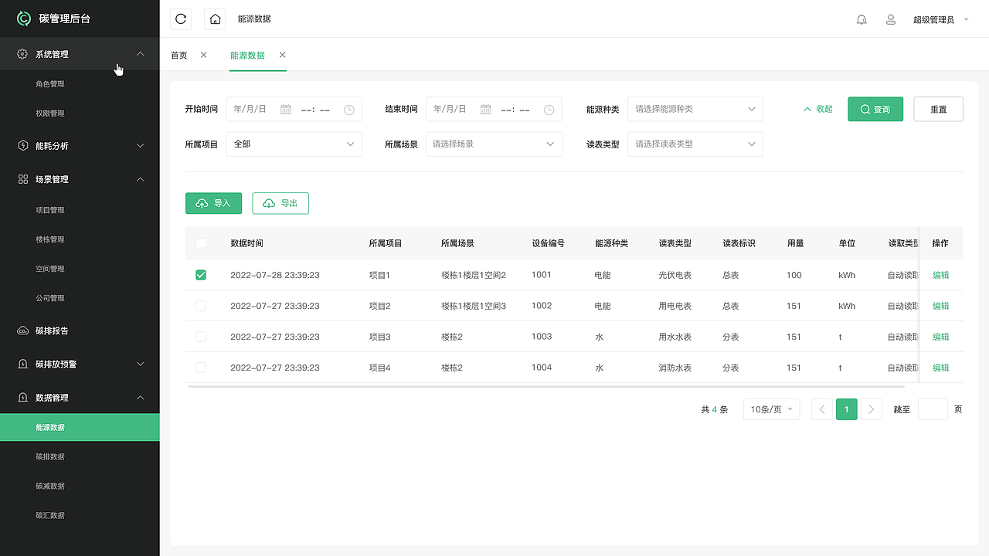This screenshot has width=989, height=556.
Task: Select the 能源数据 tab
Action: (x=247, y=55)
